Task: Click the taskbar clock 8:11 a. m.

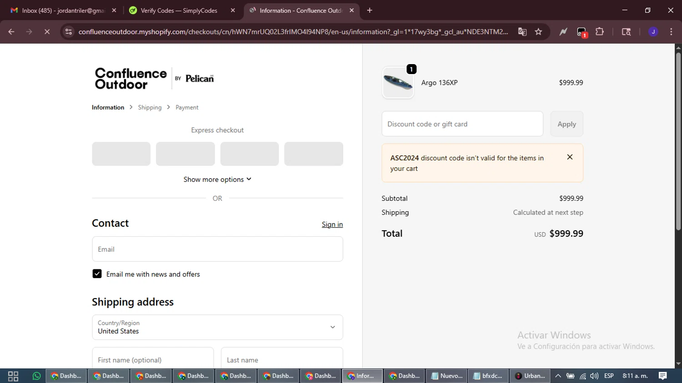Action: click(635, 376)
